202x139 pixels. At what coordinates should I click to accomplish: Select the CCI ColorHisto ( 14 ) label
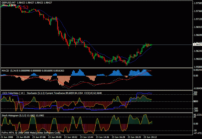click(13, 93)
